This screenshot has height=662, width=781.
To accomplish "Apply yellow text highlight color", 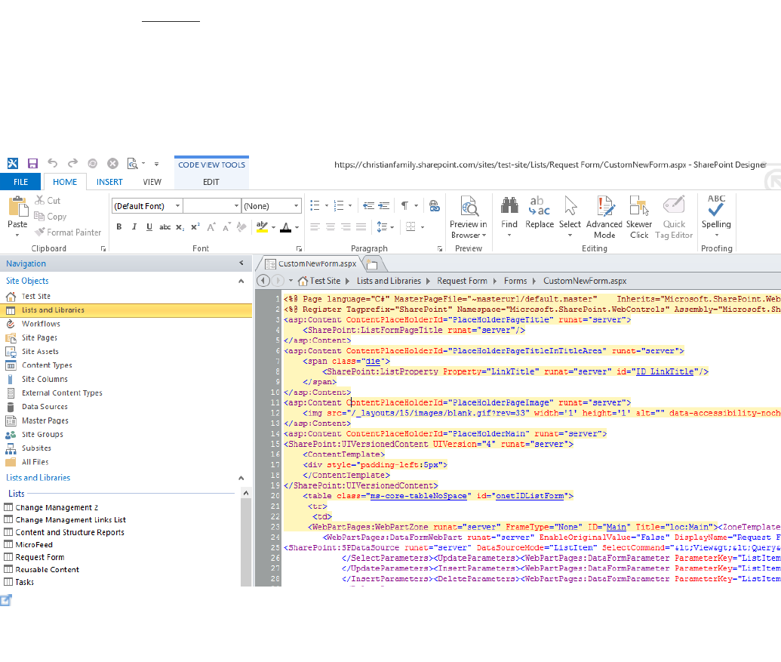I will pos(262,227).
